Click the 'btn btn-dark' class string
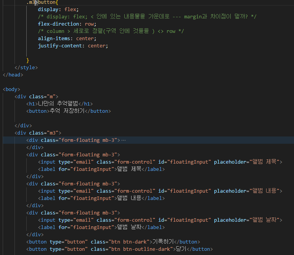This screenshot has width=294, height=255. 129,242
